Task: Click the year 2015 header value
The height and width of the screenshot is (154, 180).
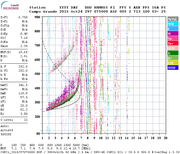Action: coord(64,12)
